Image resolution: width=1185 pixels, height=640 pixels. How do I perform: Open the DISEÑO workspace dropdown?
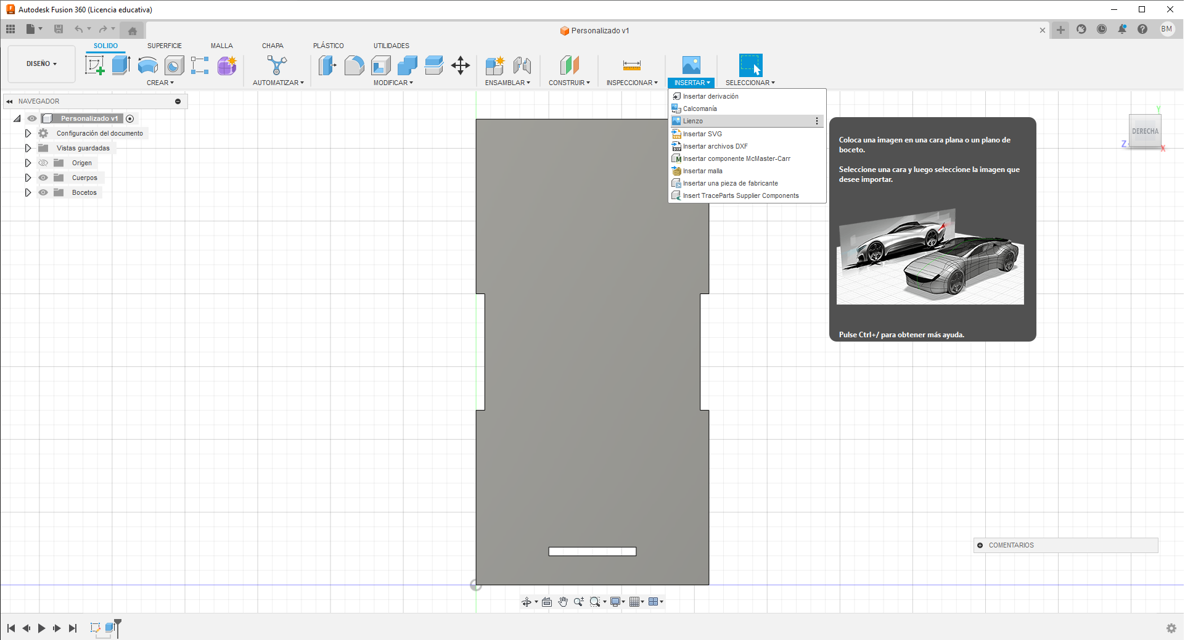(41, 64)
